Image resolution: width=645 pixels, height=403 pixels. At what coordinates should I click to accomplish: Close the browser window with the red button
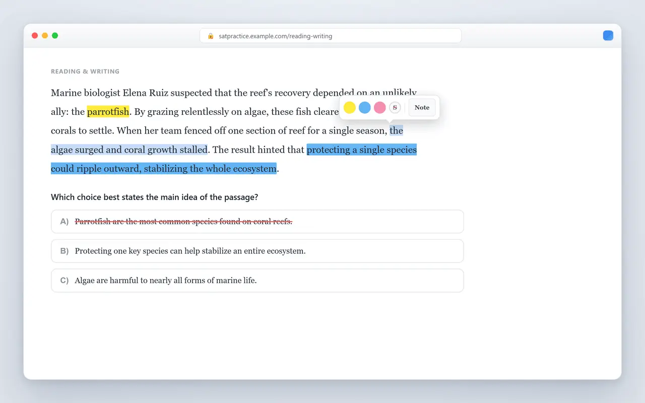pos(35,36)
